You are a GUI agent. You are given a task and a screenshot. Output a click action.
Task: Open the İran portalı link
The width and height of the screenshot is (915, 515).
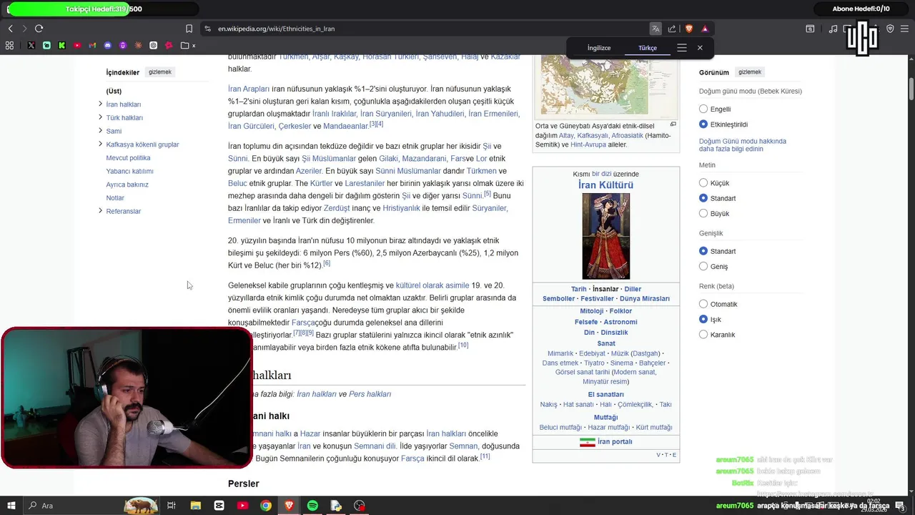615,441
